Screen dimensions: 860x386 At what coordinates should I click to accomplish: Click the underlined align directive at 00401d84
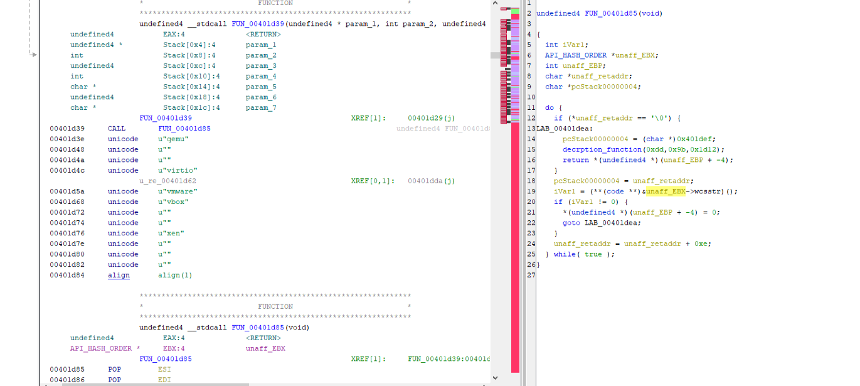pos(119,275)
